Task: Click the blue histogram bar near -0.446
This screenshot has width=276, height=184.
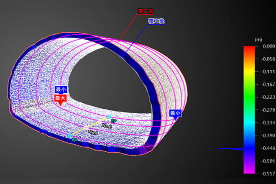Action: point(230,149)
